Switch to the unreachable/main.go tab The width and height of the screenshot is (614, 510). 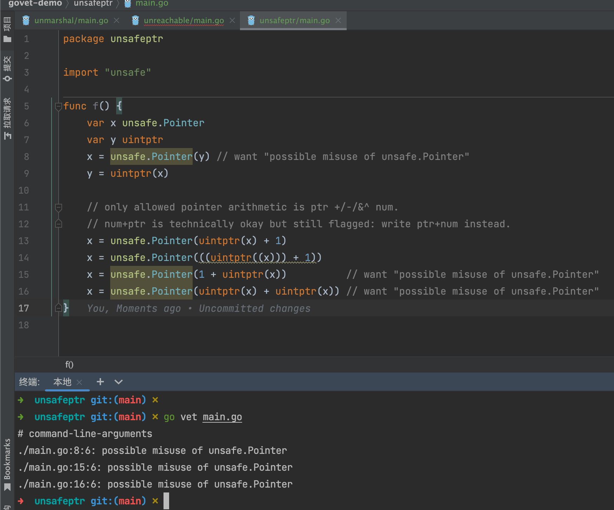point(183,21)
